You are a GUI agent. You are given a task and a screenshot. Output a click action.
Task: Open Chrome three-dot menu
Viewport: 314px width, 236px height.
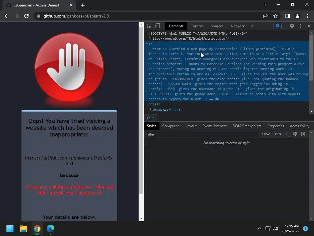coord(307,16)
